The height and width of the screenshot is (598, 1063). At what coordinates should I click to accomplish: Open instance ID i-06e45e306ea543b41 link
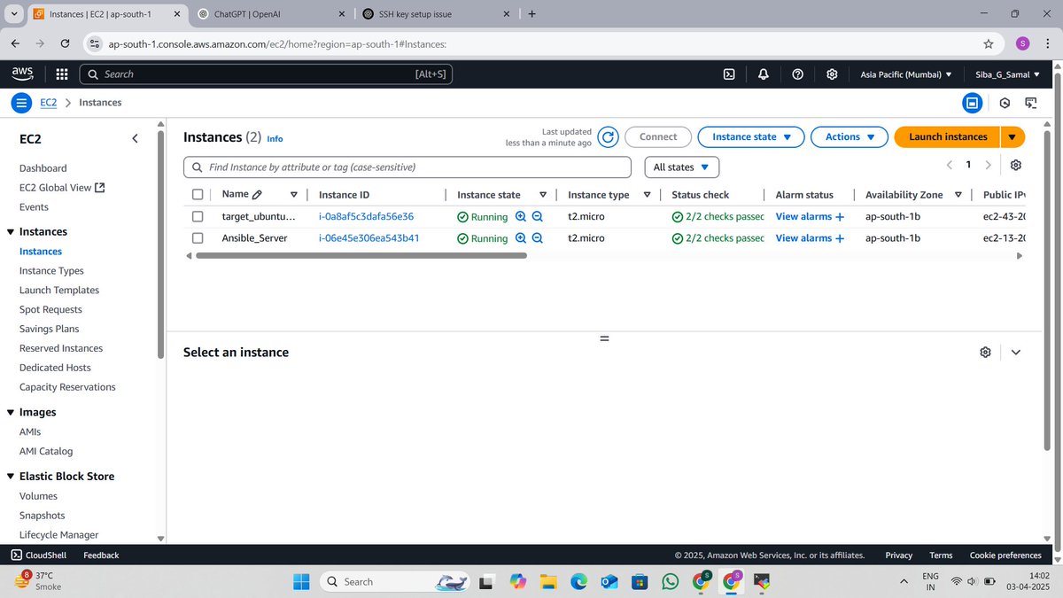(369, 238)
